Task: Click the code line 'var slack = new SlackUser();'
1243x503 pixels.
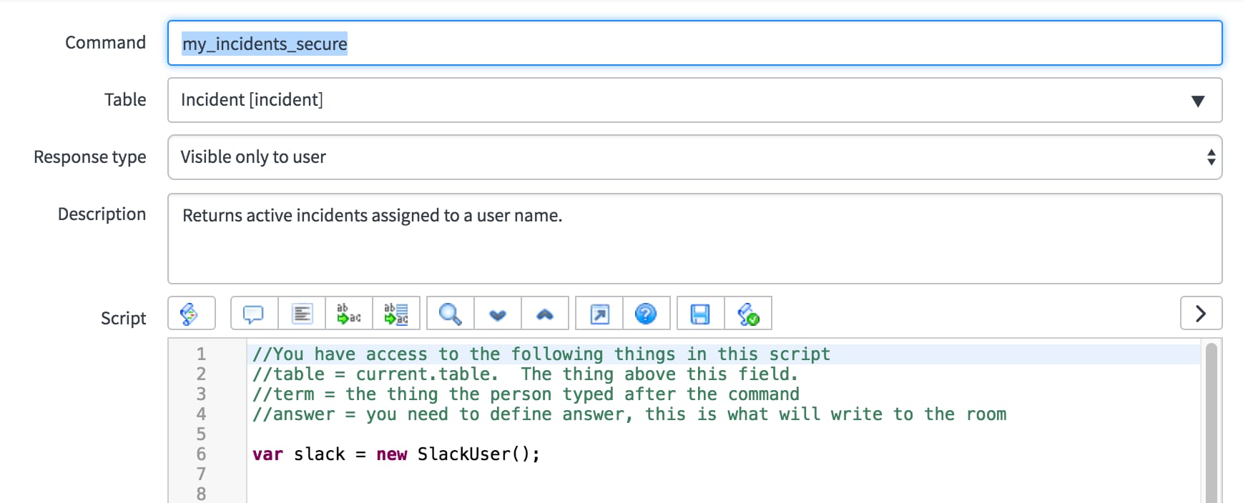Action: pyautogui.click(x=396, y=454)
